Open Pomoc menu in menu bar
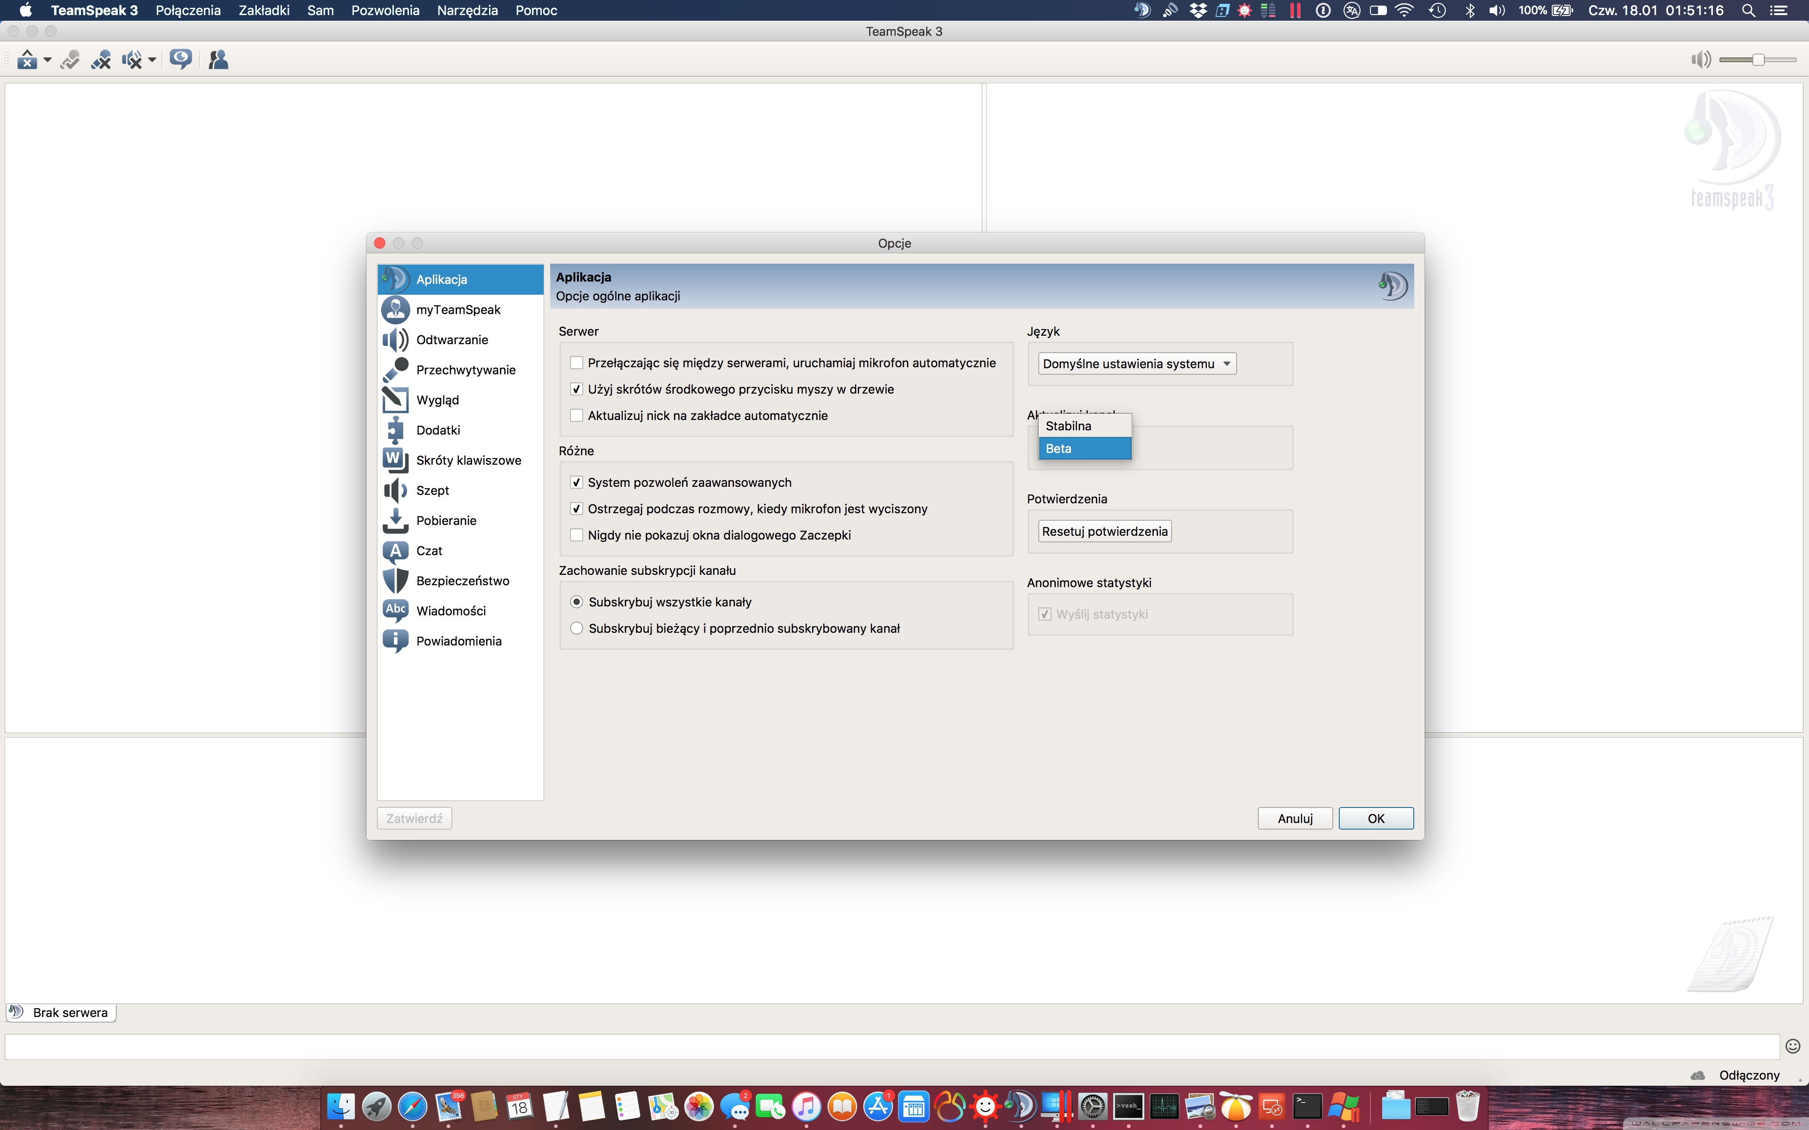The image size is (1809, 1130). 536,10
